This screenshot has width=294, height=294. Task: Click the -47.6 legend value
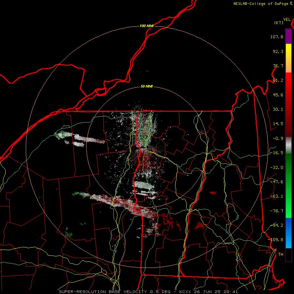[277, 182]
